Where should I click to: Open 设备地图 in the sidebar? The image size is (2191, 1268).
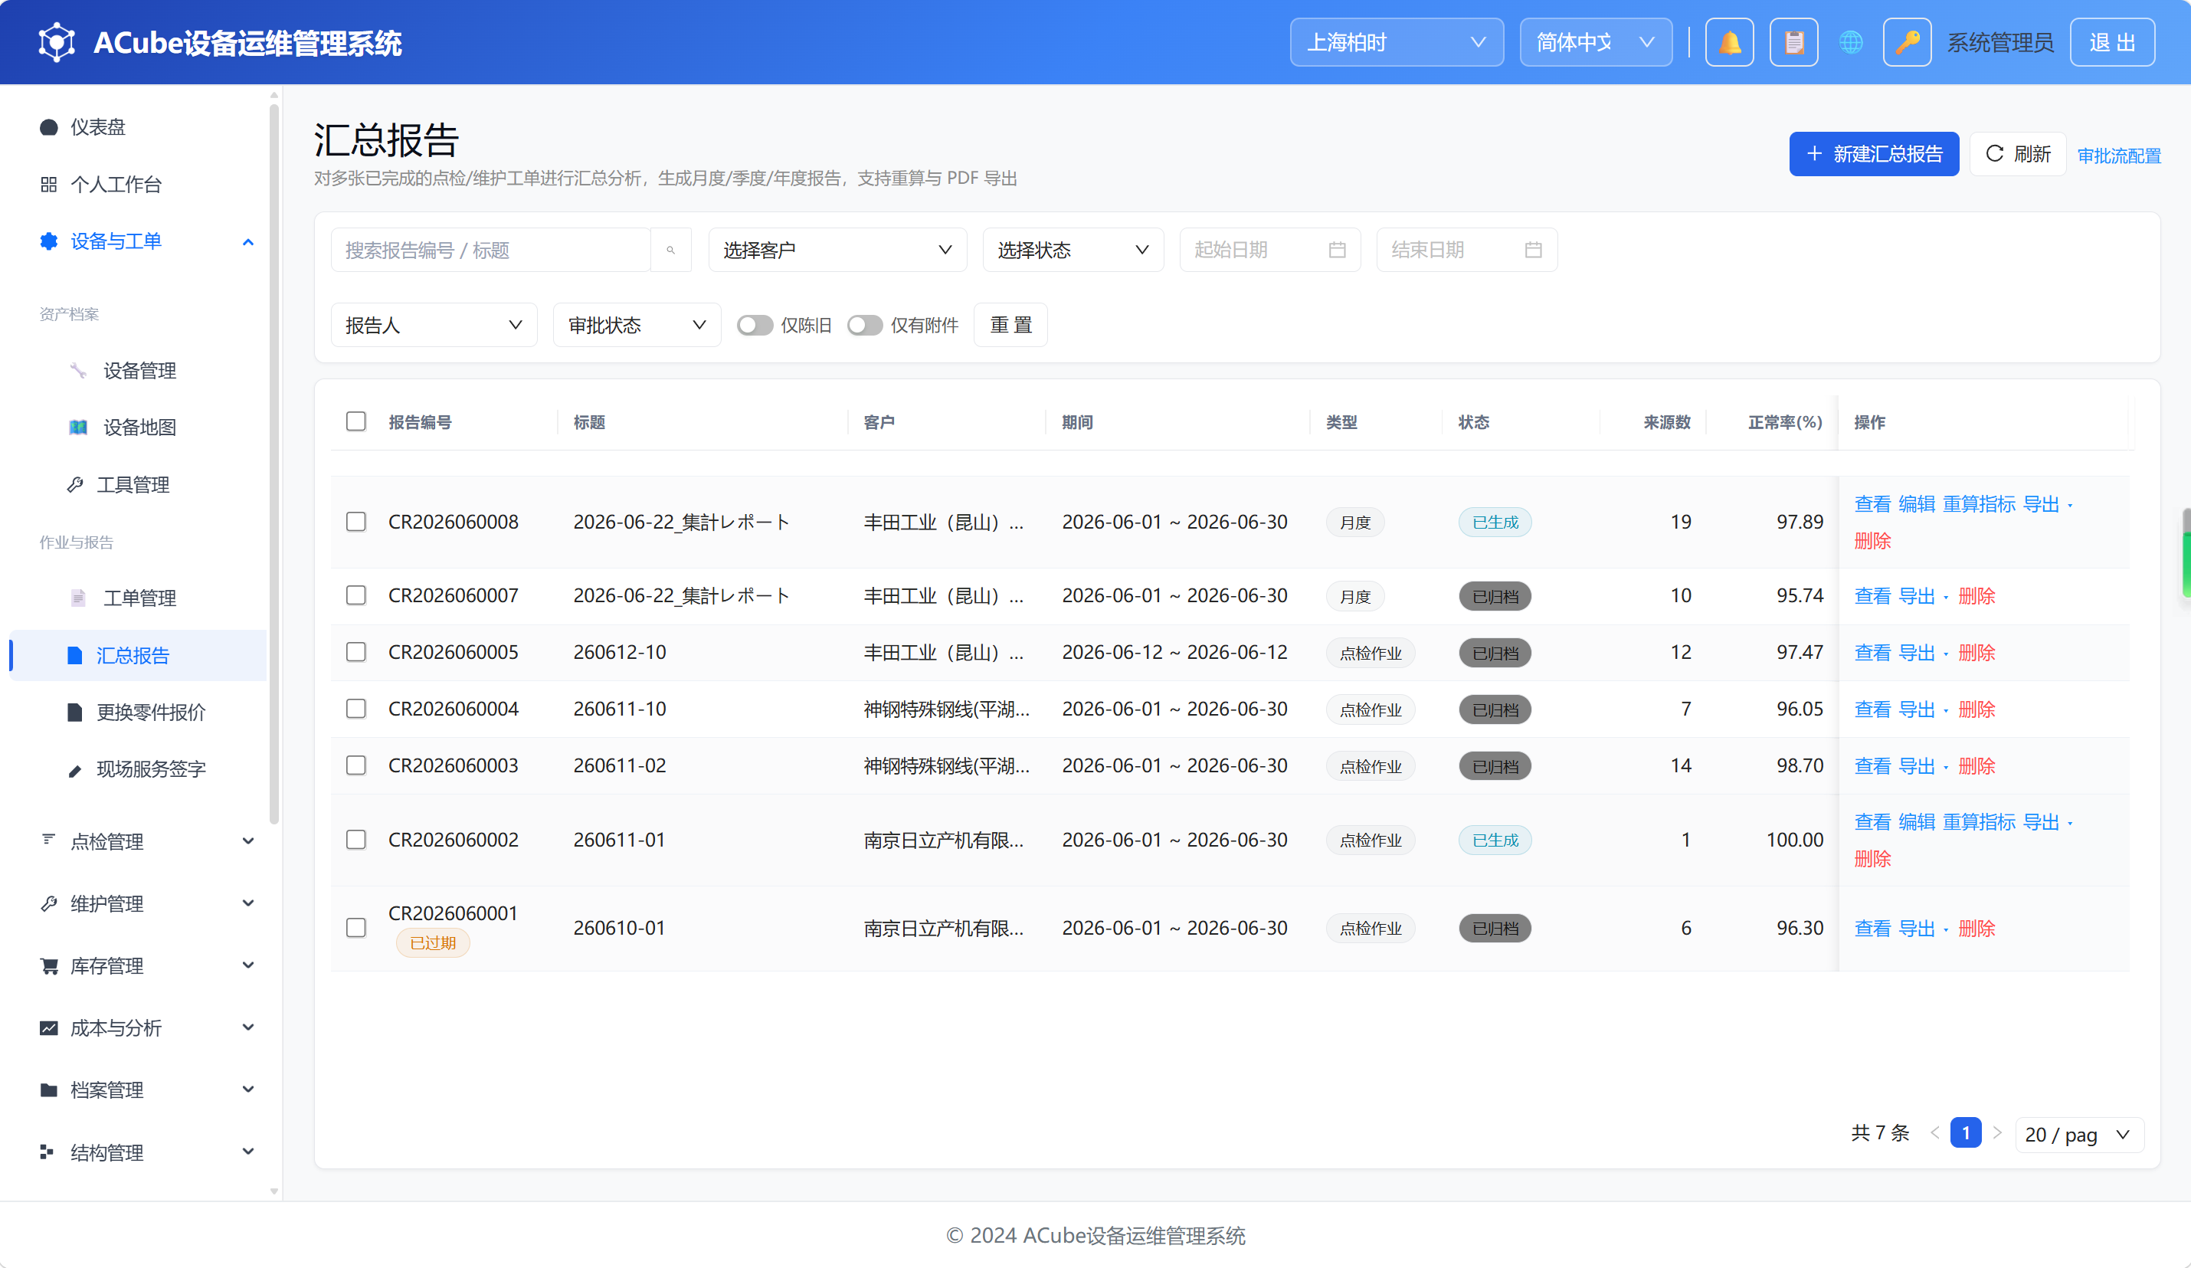pos(139,427)
